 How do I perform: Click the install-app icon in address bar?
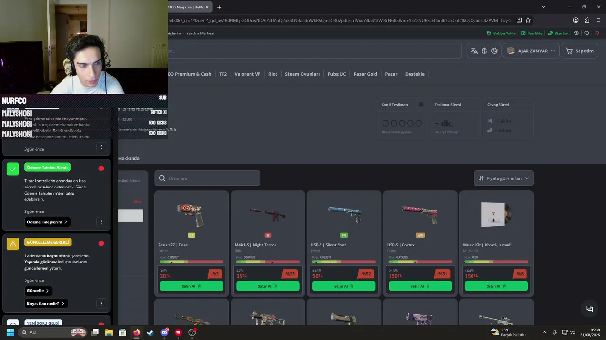[519, 20]
